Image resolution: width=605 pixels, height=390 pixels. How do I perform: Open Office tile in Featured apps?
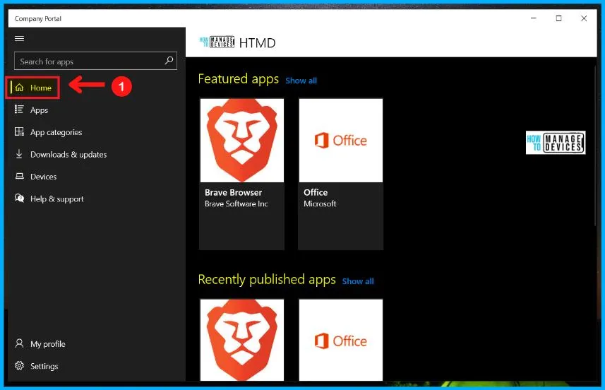click(x=341, y=174)
